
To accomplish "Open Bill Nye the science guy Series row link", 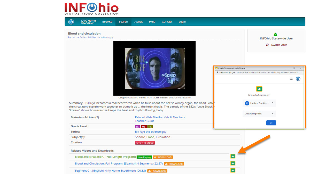I will [x=151, y=132].
